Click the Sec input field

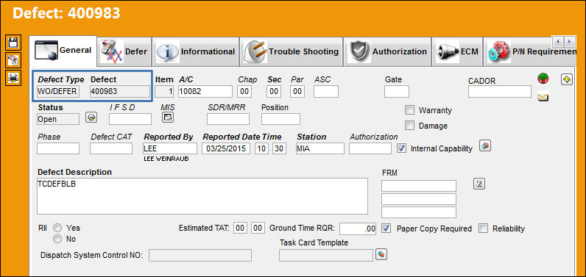click(274, 91)
